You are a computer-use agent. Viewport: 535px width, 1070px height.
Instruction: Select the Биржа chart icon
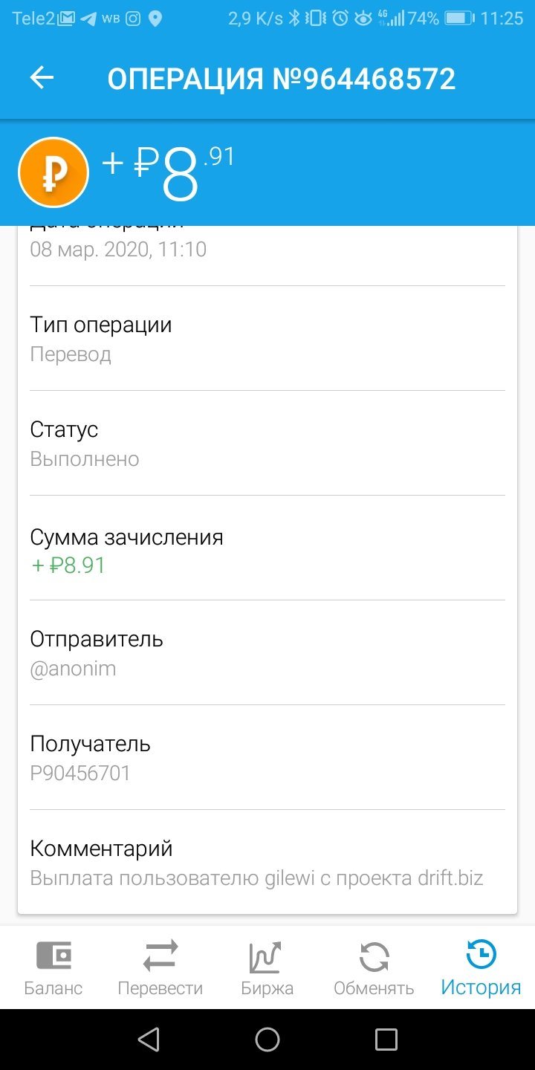(x=267, y=957)
